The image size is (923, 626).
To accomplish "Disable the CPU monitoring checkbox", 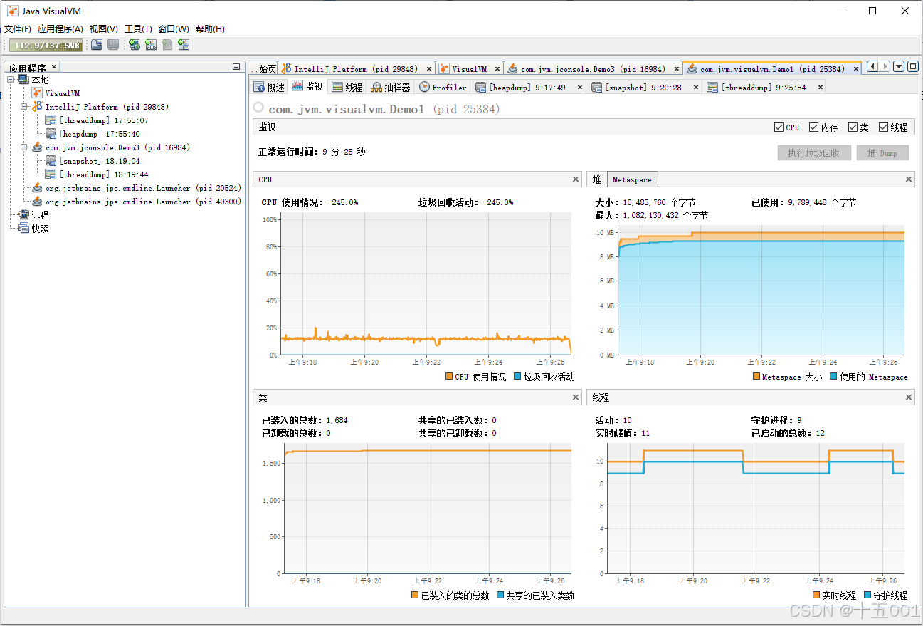I will pyautogui.click(x=779, y=127).
